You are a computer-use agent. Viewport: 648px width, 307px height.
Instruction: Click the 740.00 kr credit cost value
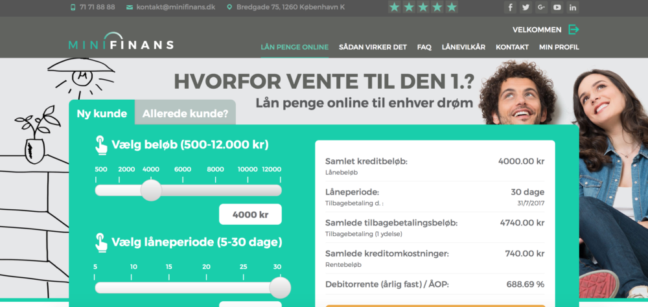tap(524, 254)
